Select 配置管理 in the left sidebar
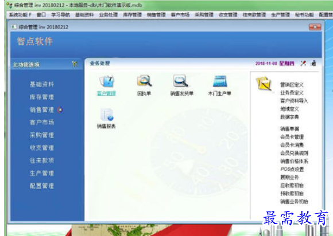 point(41,186)
